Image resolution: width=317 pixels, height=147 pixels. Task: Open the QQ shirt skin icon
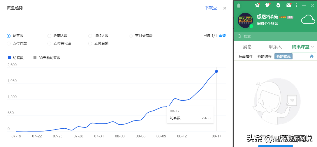click(x=268, y=6)
